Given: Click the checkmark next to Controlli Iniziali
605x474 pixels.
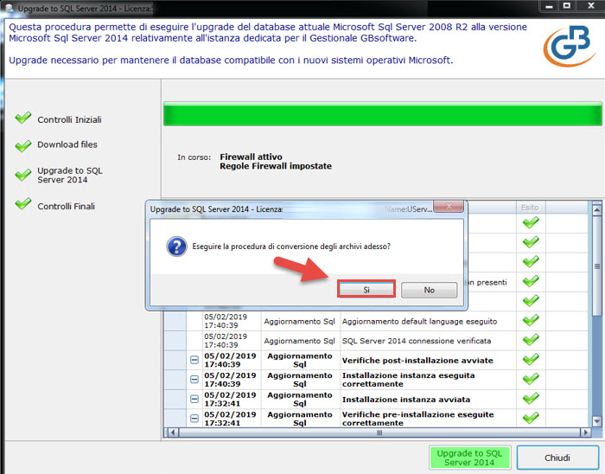Looking at the screenshot, I should coord(23,118).
